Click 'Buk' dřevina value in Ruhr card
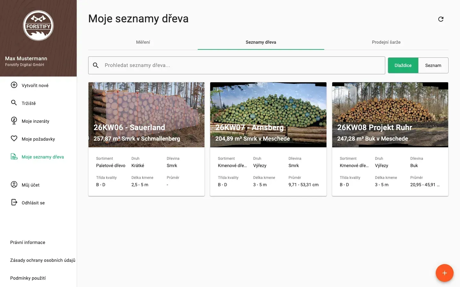The image size is (460, 287). [414, 166]
